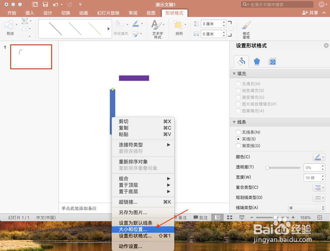The width and height of the screenshot is (330, 251).
Task: Select the Size & Properties tab icon
Action: (272, 62)
